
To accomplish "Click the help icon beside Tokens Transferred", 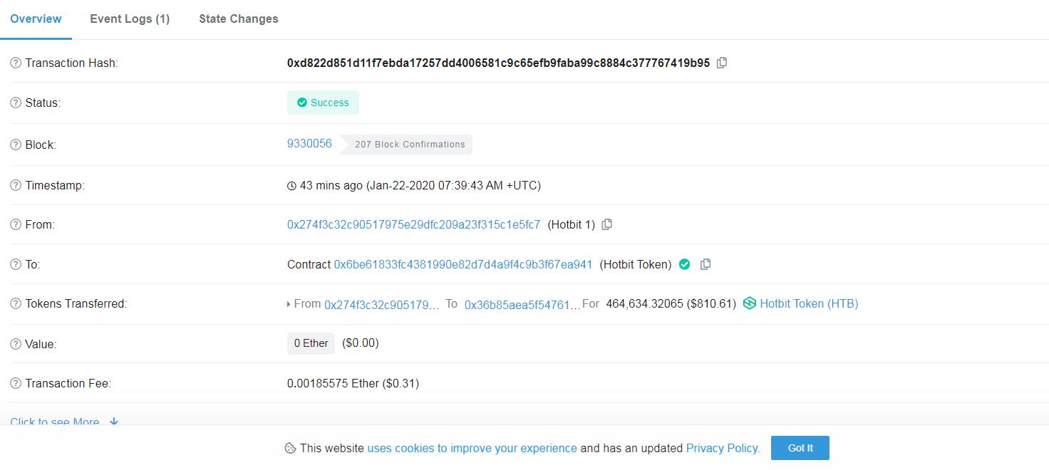I will (16, 303).
